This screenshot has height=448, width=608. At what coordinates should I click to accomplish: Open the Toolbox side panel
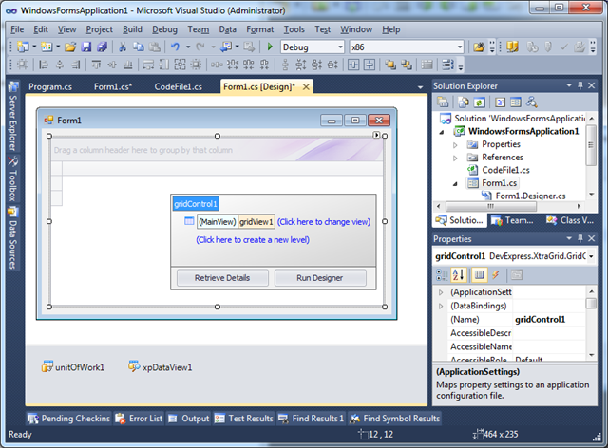13,178
